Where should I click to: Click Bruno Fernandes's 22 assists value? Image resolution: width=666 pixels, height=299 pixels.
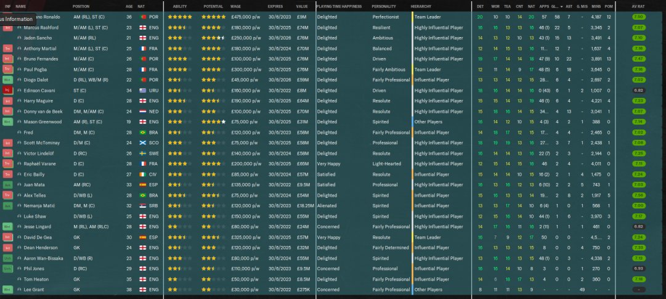point(569,59)
